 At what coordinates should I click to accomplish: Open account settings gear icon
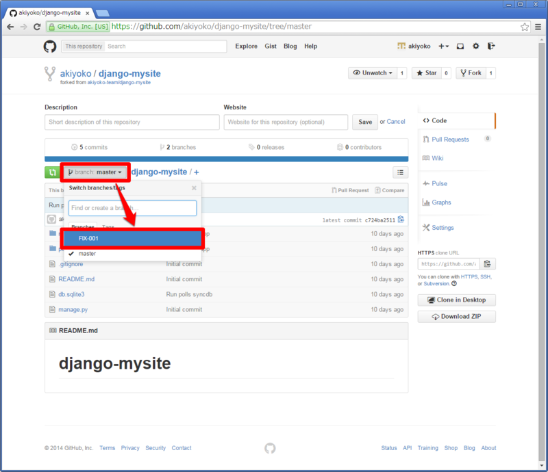(x=475, y=46)
